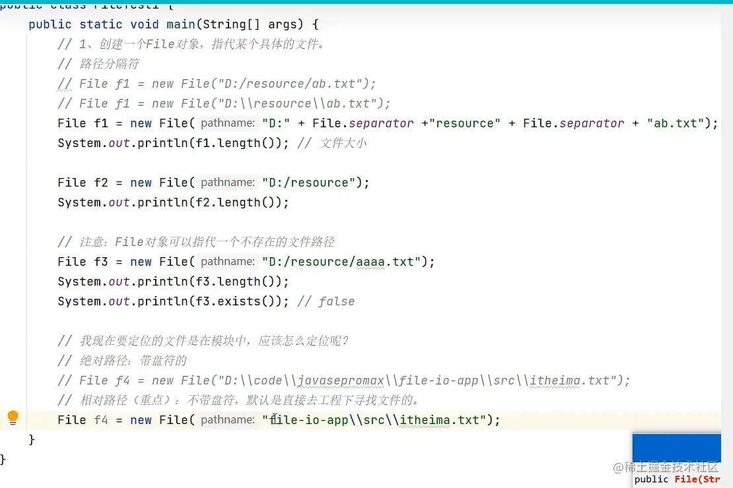Click the pathname hint on the f2 line
This screenshot has width=733, height=488.
pos(228,183)
